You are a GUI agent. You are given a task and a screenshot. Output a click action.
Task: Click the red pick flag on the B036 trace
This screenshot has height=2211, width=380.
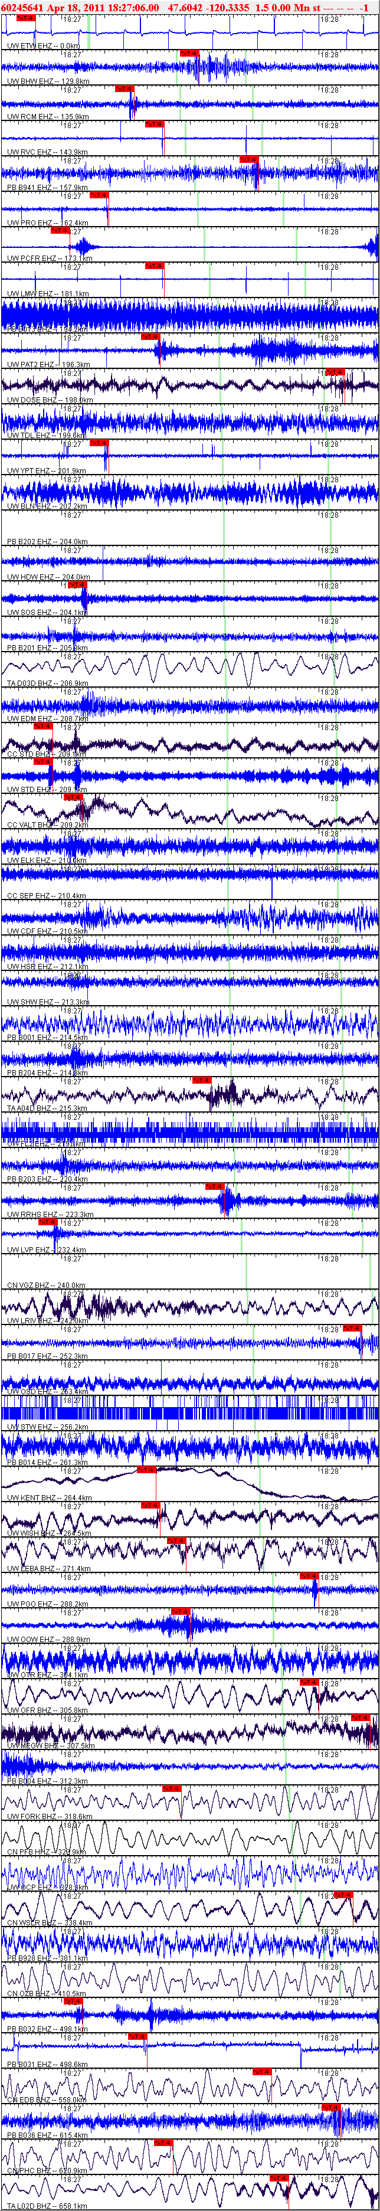coord(331,2107)
